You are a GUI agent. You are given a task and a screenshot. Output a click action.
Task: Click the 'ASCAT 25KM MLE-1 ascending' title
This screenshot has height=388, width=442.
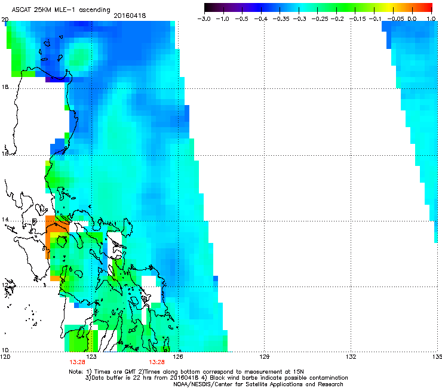tap(61, 10)
